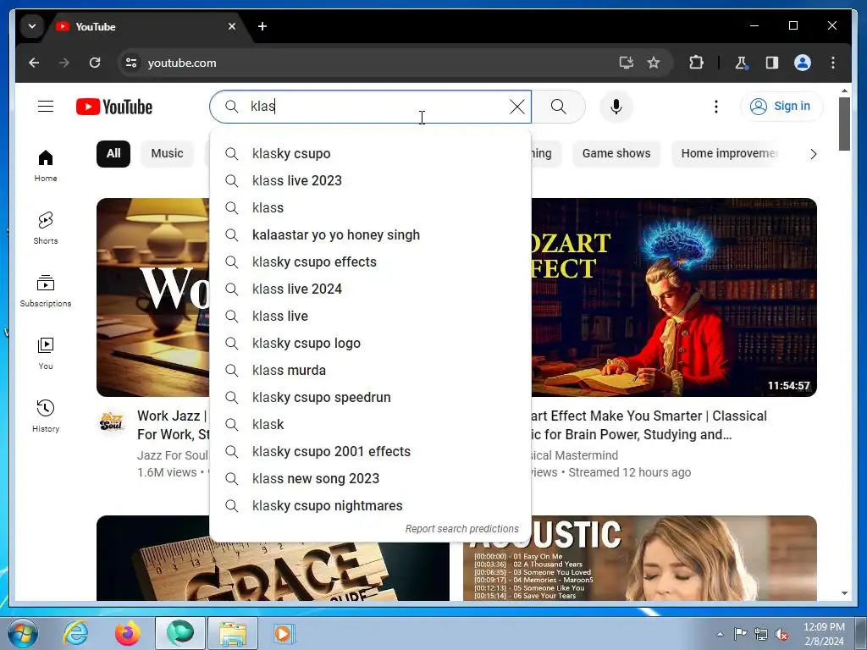The height and width of the screenshot is (650, 867).
Task: Choose suggestion 'klasky csupo'
Action: (x=371, y=154)
